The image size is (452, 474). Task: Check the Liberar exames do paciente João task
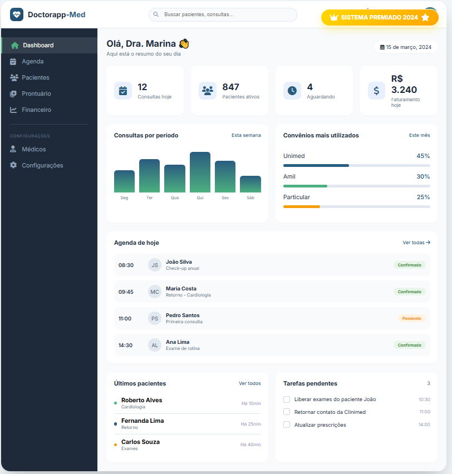pyautogui.click(x=286, y=399)
